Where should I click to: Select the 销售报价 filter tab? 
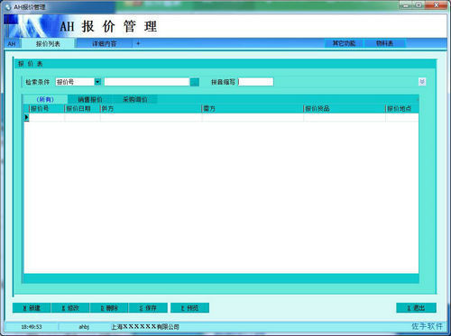[90, 99]
